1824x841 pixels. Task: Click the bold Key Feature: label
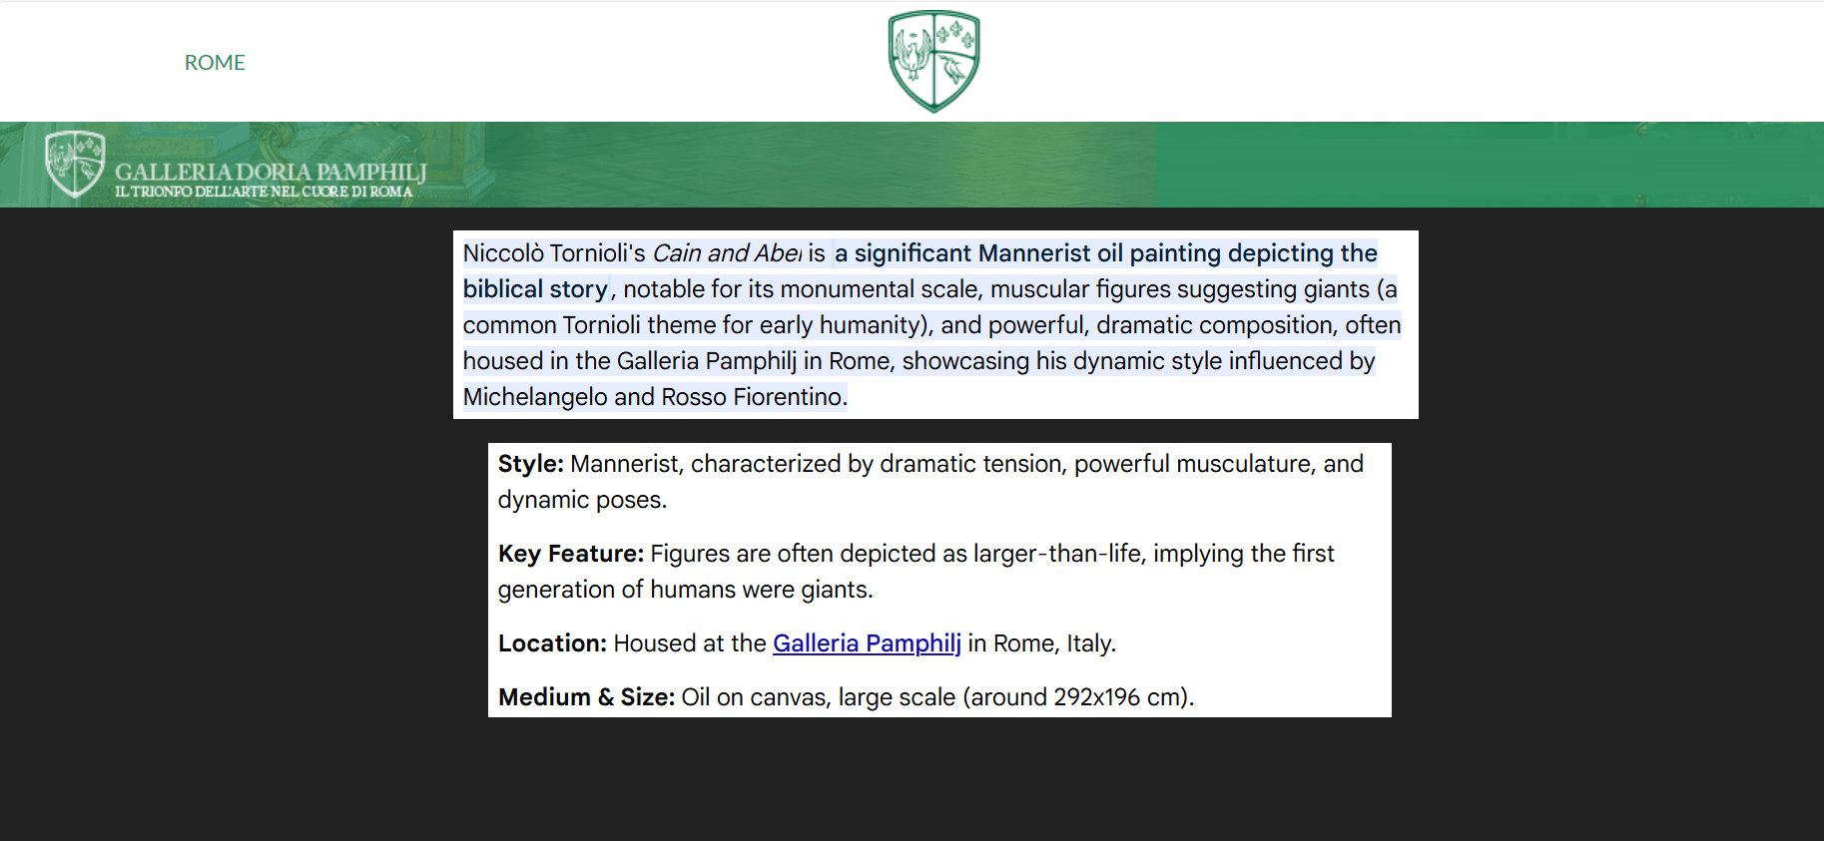(x=571, y=554)
